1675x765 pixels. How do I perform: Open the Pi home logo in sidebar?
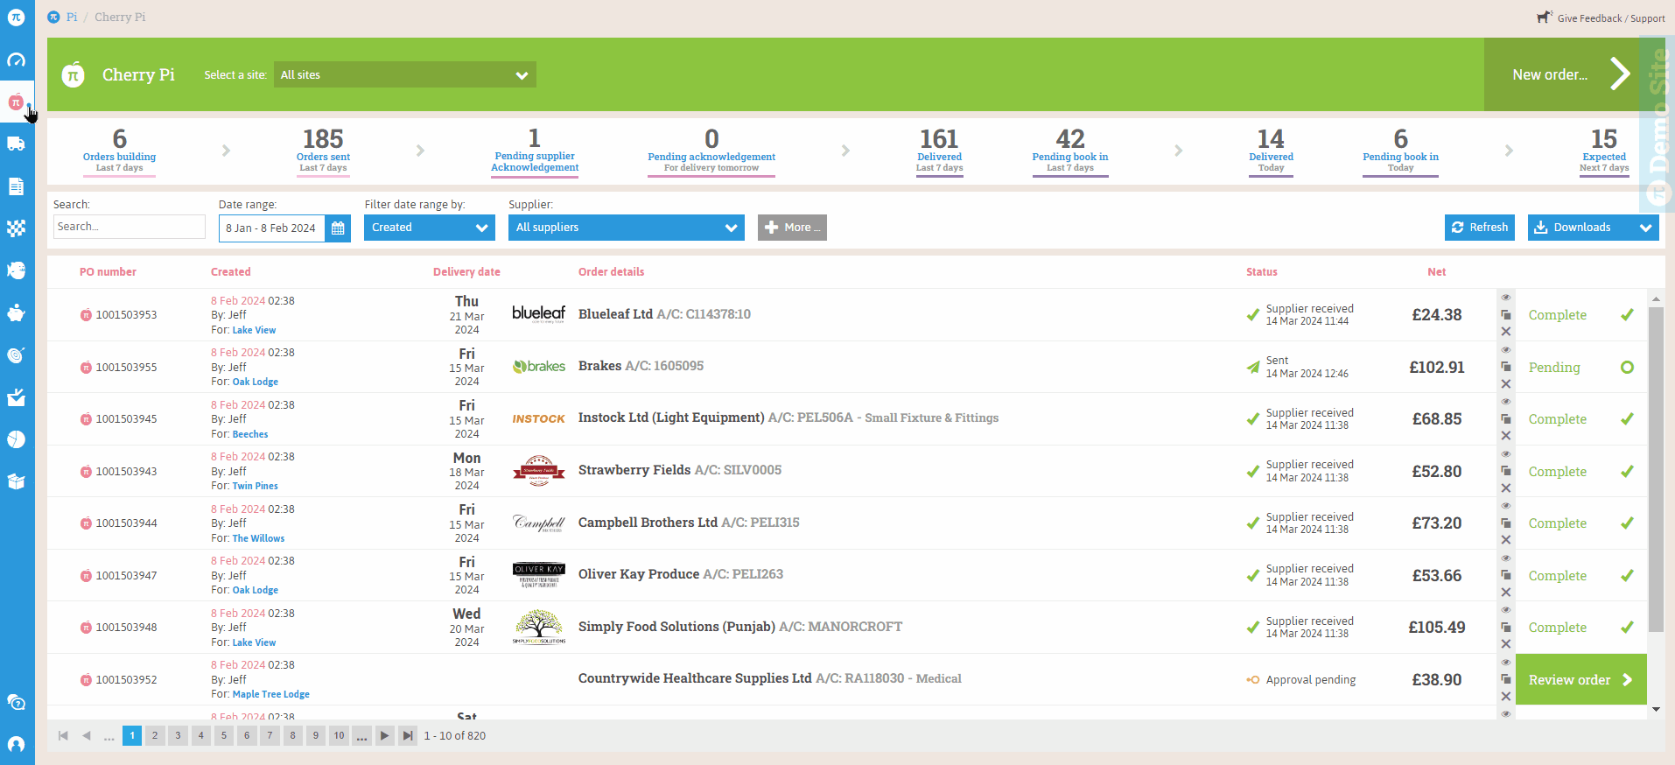click(x=17, y=17)
